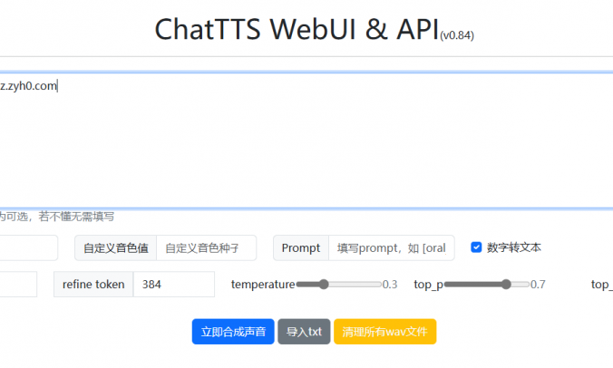Click the hint text 若不懂无需填写
The width and height of the screenshot is (613, 368).
coord(76,217)
